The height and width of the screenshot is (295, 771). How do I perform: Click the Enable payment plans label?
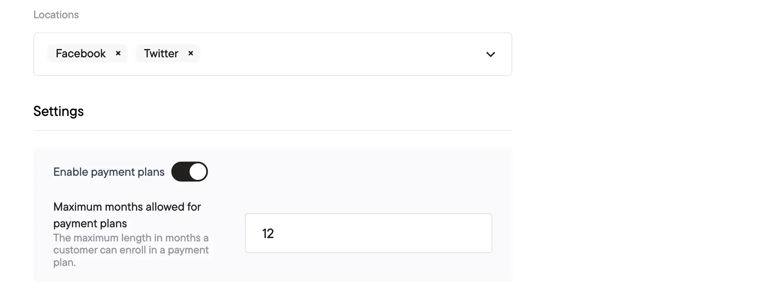click(x=109, y=172)
